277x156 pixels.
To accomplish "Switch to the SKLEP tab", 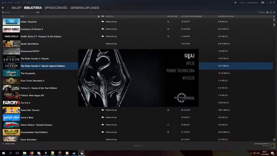I will point(16,8).
